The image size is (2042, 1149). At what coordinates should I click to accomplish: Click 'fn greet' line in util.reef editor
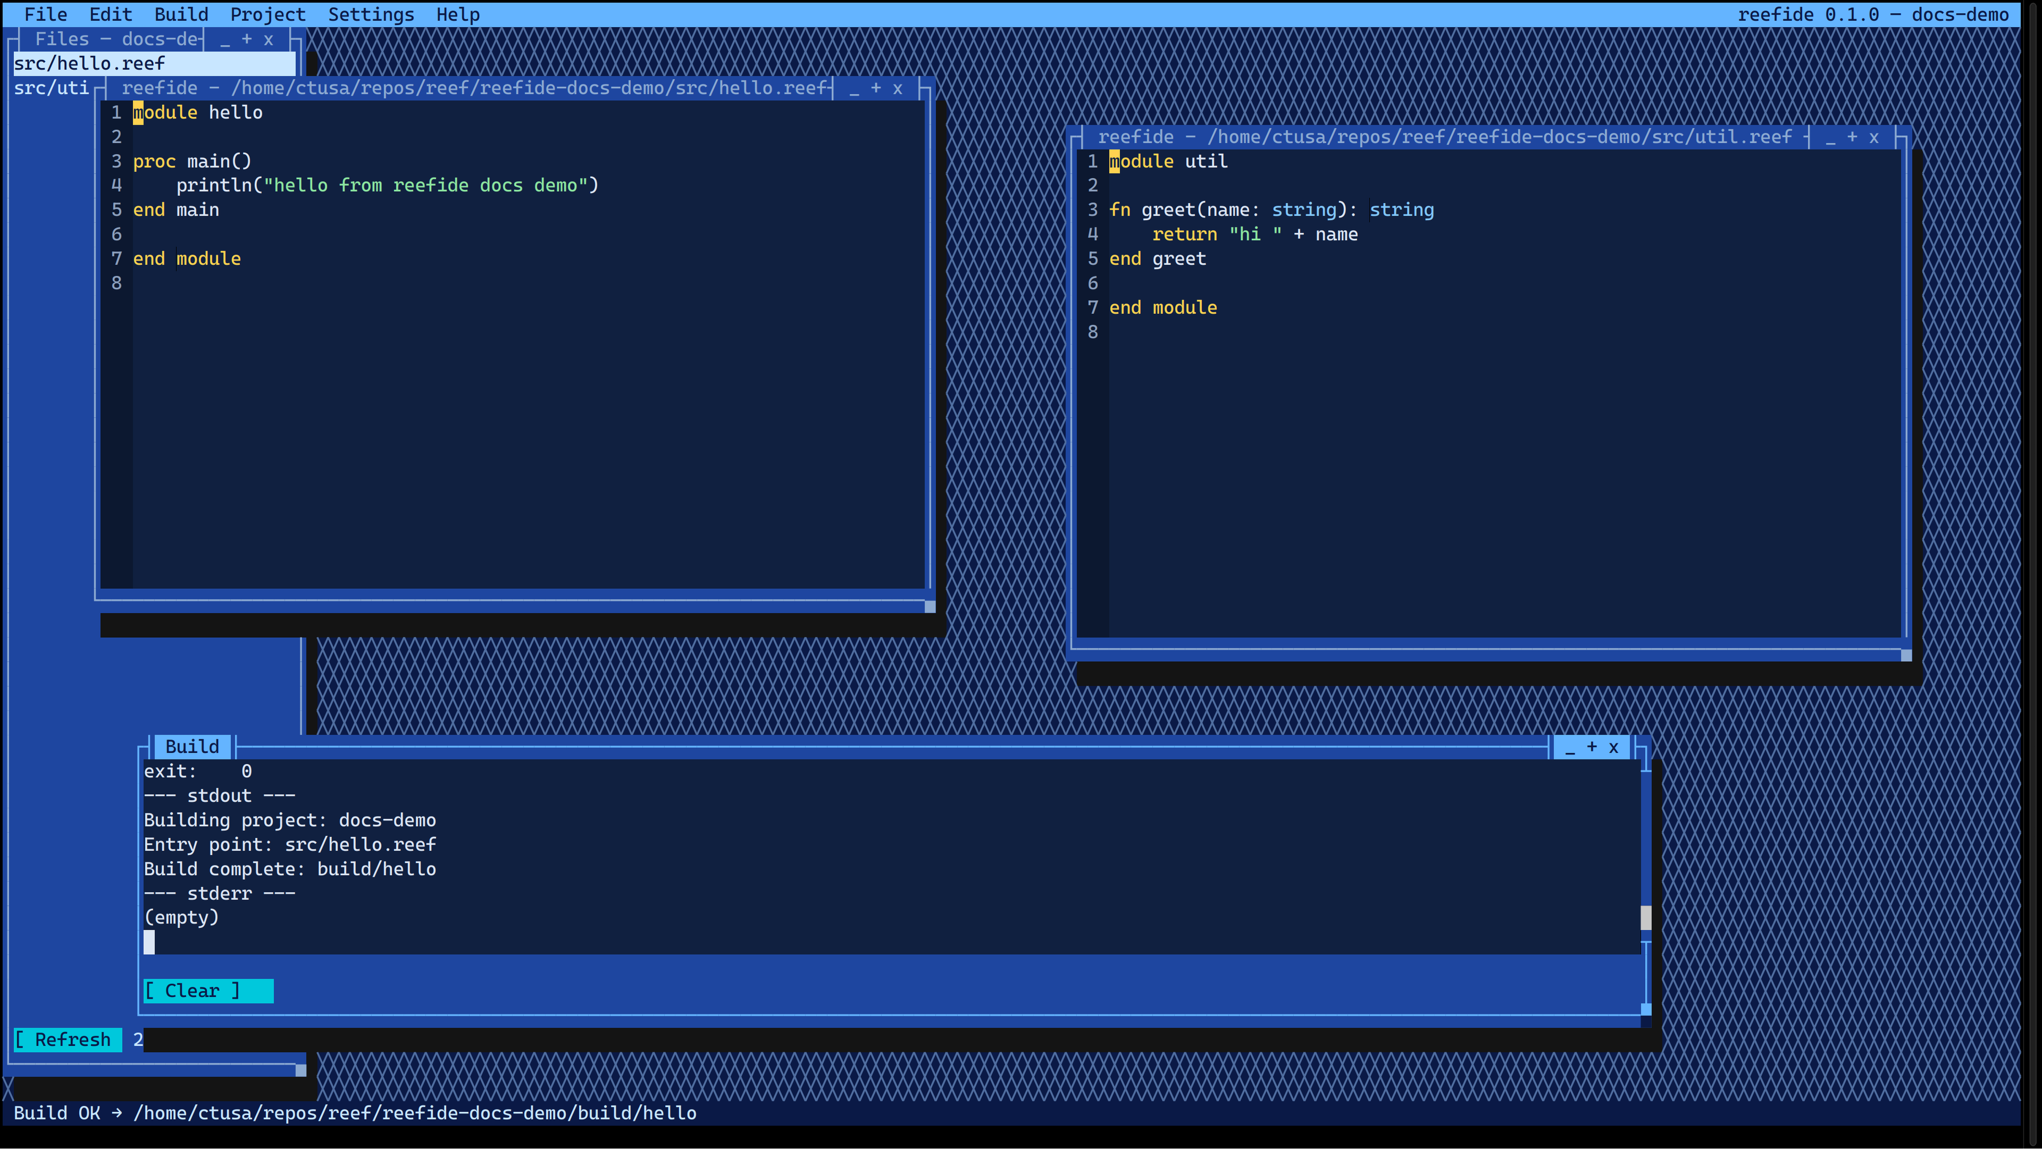(x=1271, y=210)
